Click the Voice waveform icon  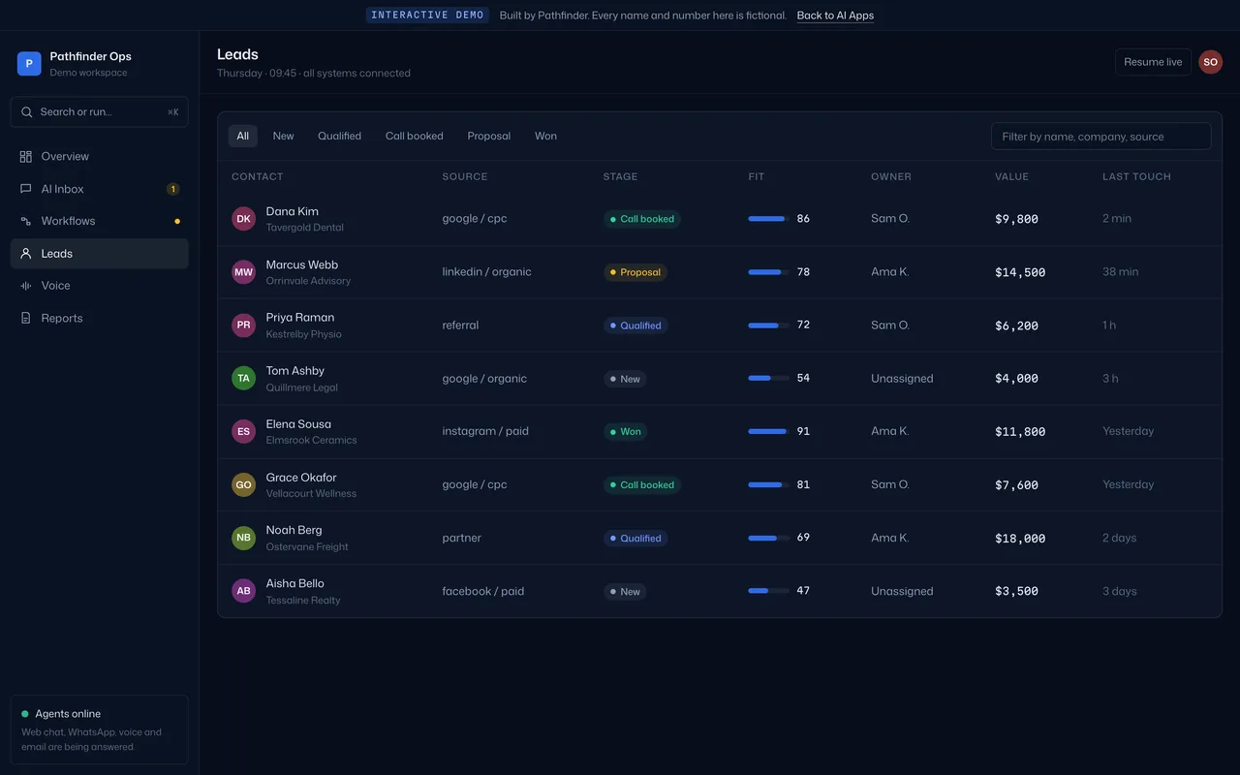(x=26, y=286)
